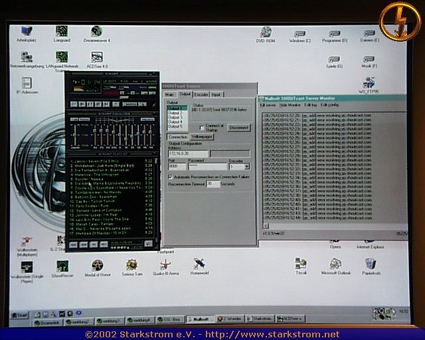Launch Quake III Arena shortcut
Viewport: 425px width, 340px height.
coord(164,264)
